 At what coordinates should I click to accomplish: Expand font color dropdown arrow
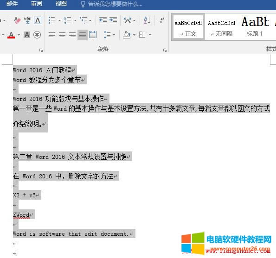tap(19, 35)
